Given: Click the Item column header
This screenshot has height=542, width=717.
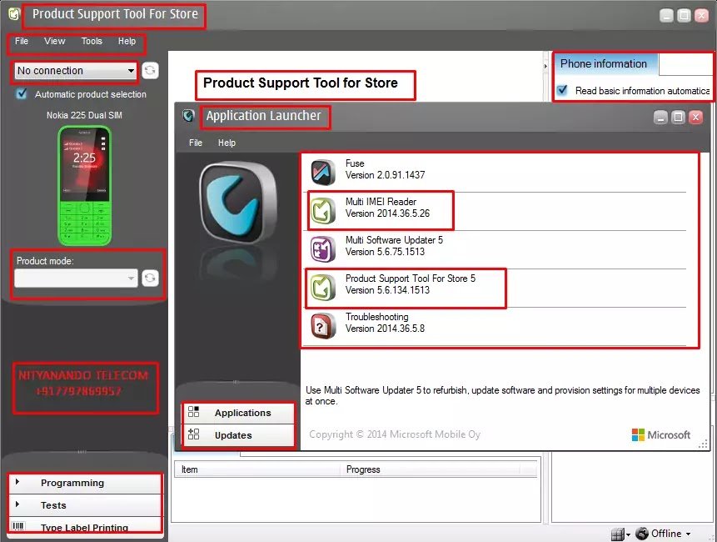Looking at the screenshot, I should 257,469.
